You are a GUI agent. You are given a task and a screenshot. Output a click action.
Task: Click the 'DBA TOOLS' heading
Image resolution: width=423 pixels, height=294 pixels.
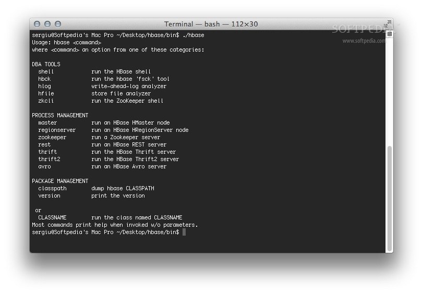[x=46, y=64]
